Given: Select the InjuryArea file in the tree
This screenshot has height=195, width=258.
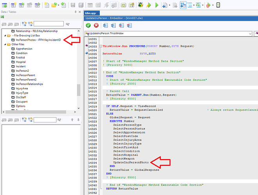Looking at the screenshot, I should click(23, 88).
